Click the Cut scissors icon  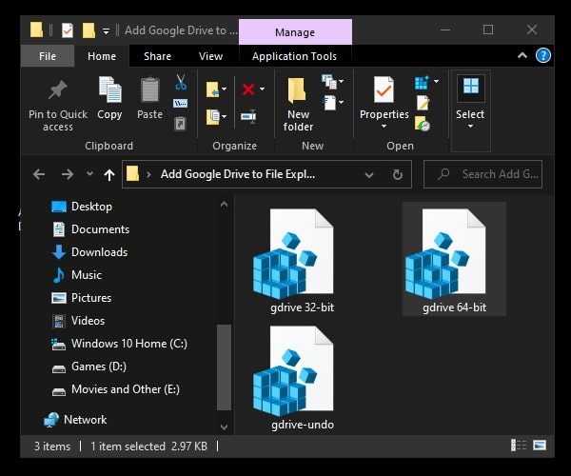[181, 82]
